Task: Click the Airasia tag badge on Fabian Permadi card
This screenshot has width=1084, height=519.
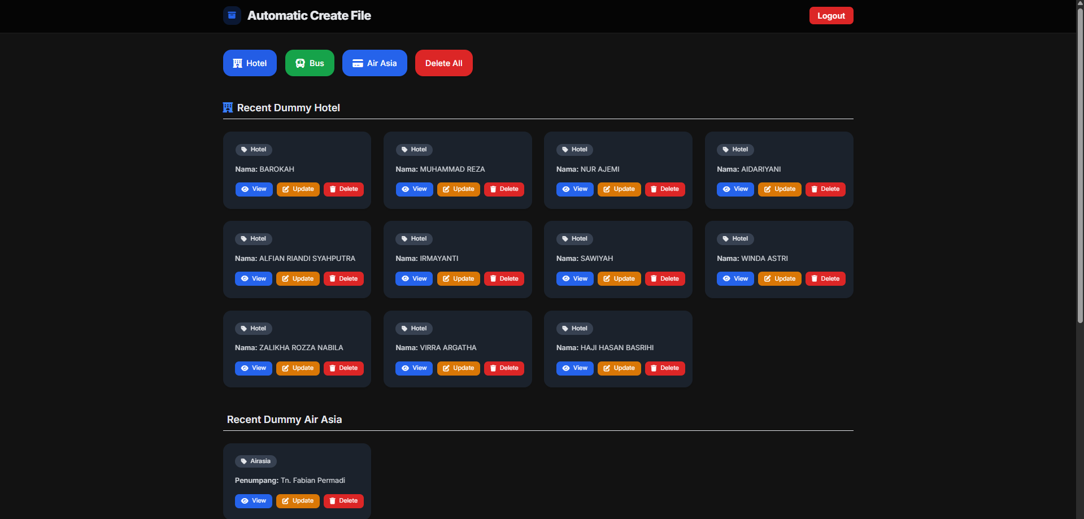Action: coord(255,461)
